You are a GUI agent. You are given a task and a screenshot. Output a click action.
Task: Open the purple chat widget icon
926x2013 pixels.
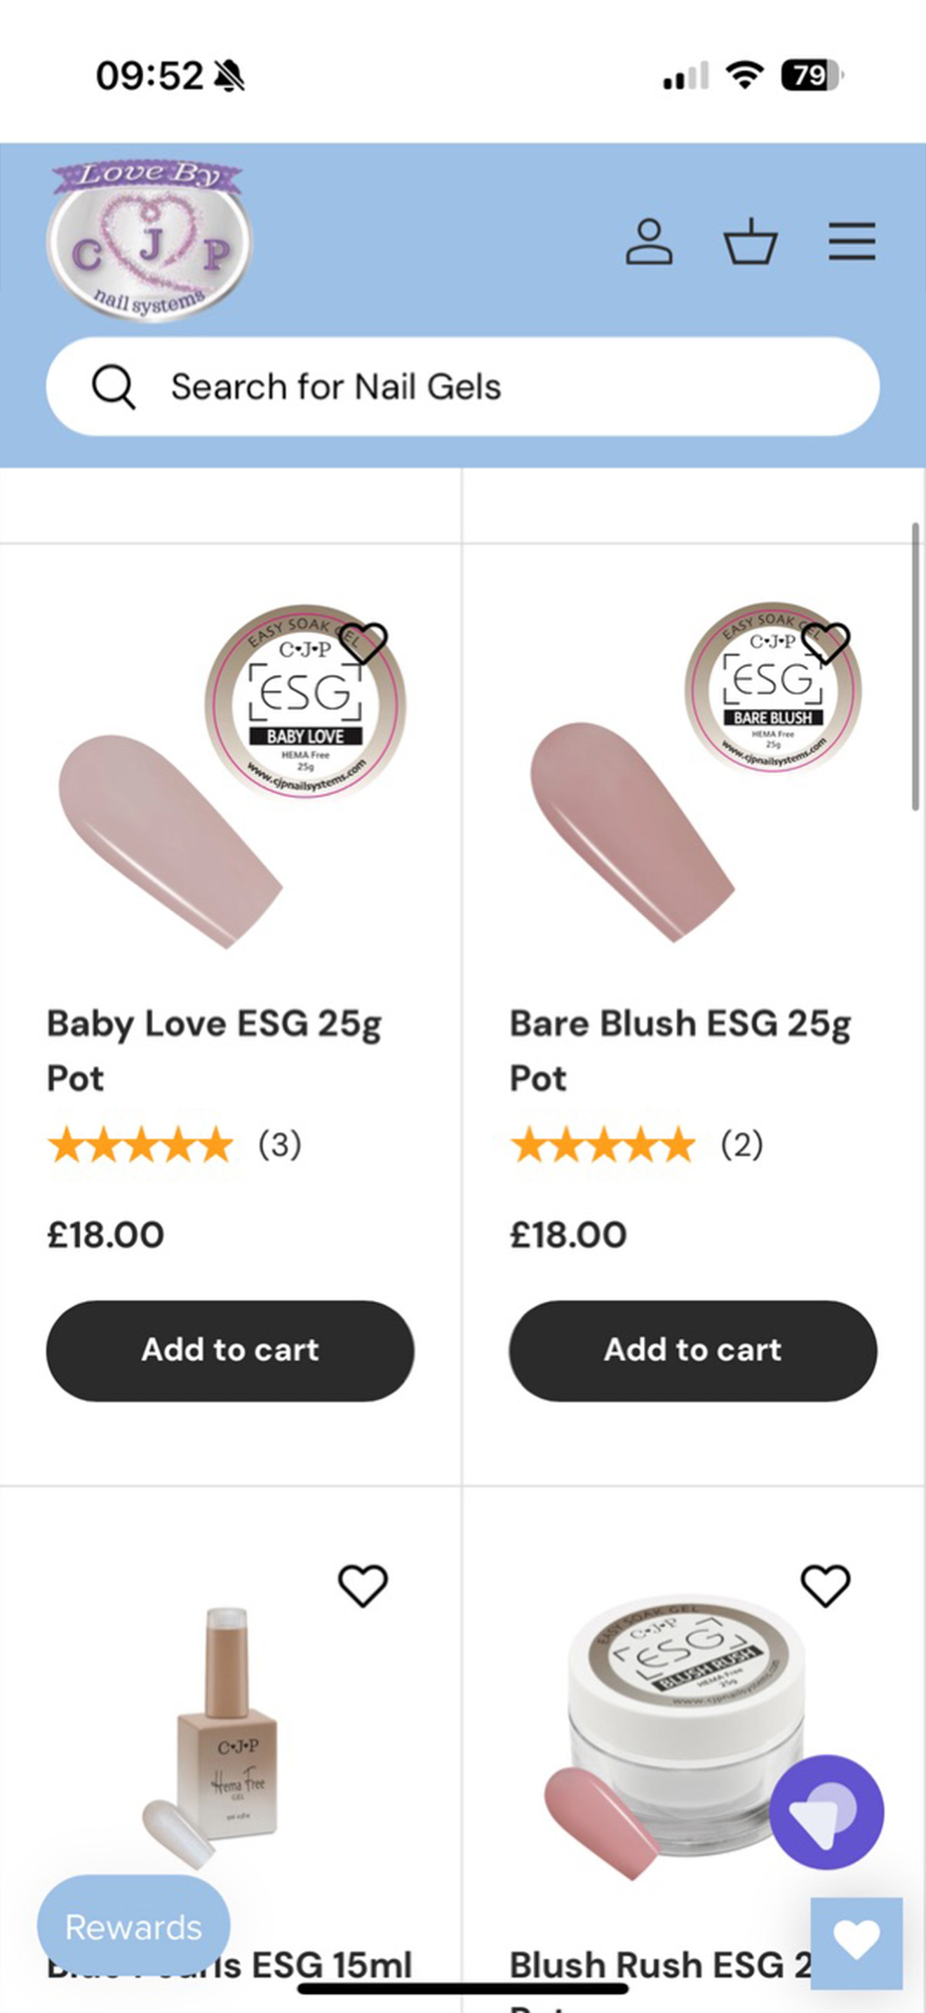(x=826, y=1812)
